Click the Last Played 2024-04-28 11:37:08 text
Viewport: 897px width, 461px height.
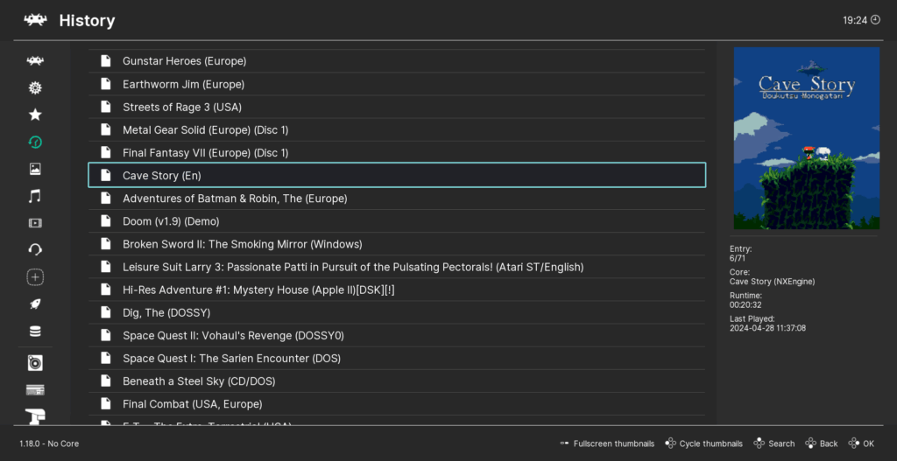tap(767, 324)
